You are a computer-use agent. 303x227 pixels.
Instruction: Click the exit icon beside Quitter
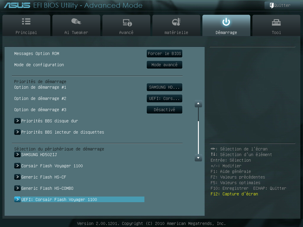(x=271, y=5)
